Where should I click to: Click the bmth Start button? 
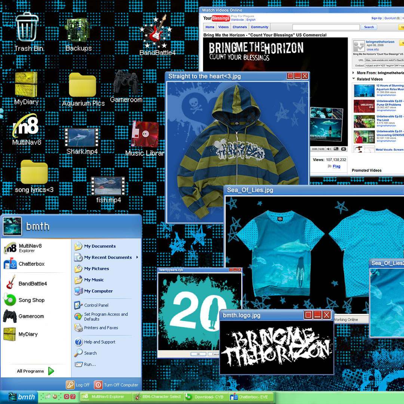tap(19, 397)
